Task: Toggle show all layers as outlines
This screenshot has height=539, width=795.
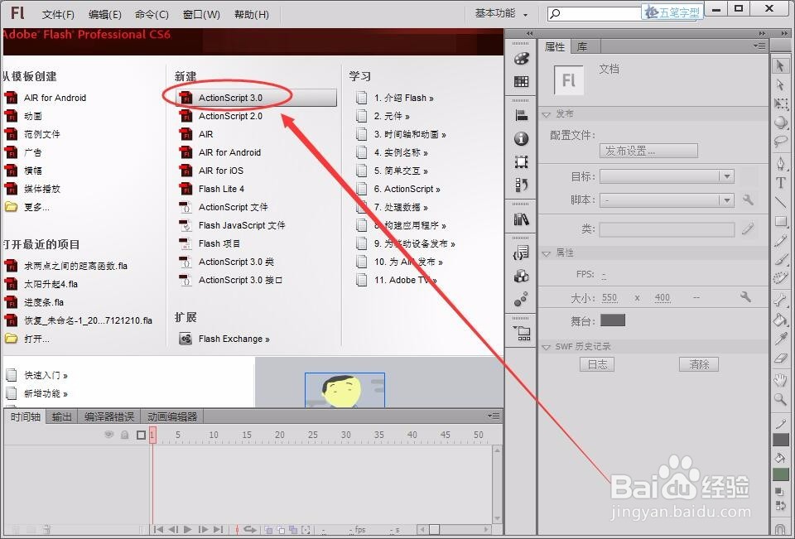Action: [x=141, y=435]
